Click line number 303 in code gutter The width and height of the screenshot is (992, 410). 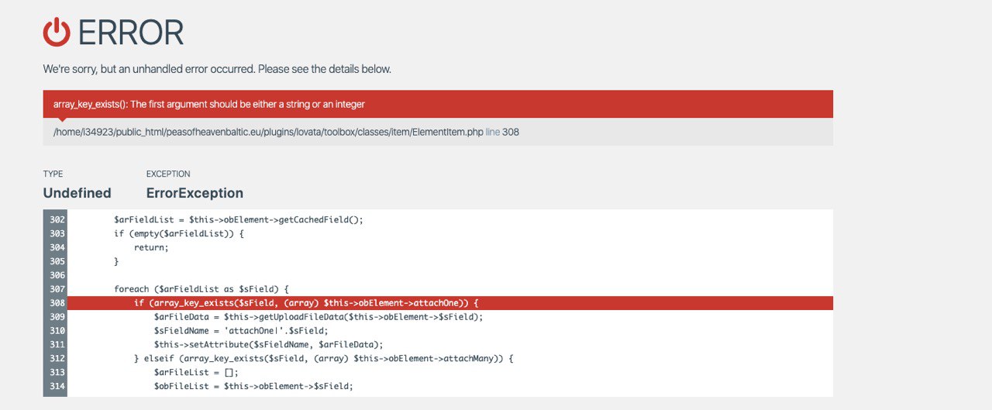click(57, 233)
